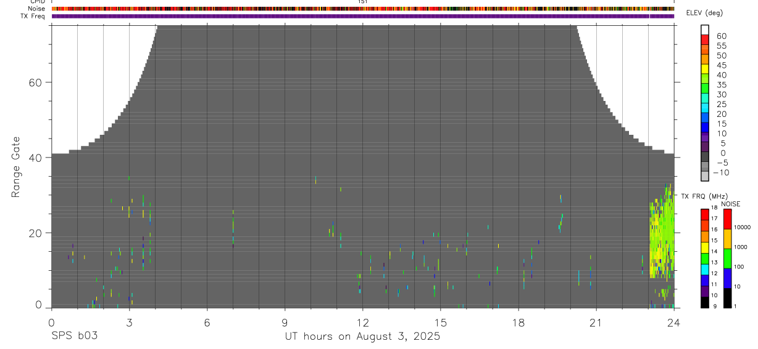Click the 'Range Gate' y-axis label

(x=16, y=167)
